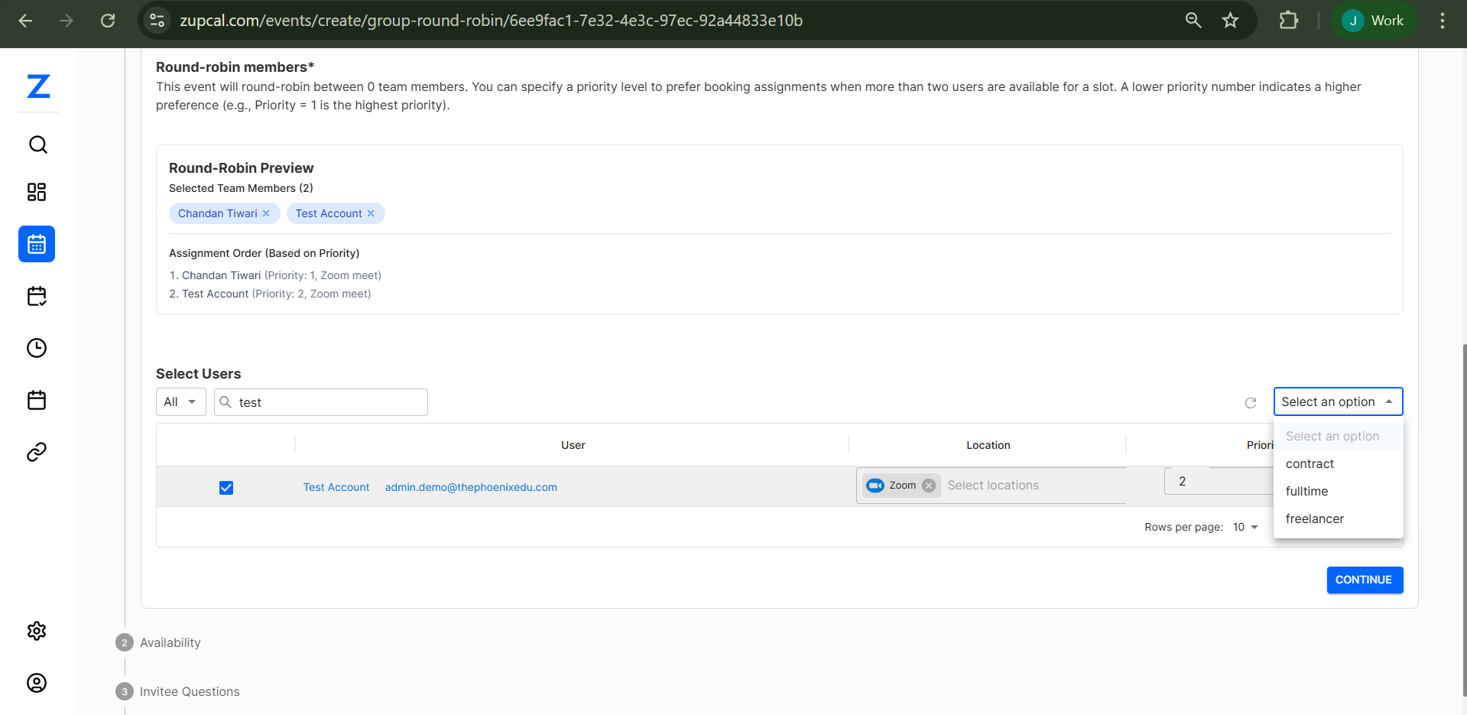
Task: Remove Zoom location from Test Account row
Action: click(929, 486)
